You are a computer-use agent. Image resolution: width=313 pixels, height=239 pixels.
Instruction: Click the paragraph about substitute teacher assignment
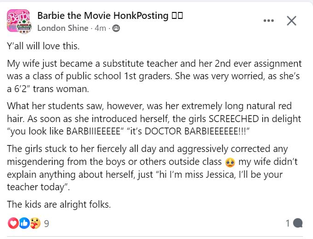[x=154, y=76]
